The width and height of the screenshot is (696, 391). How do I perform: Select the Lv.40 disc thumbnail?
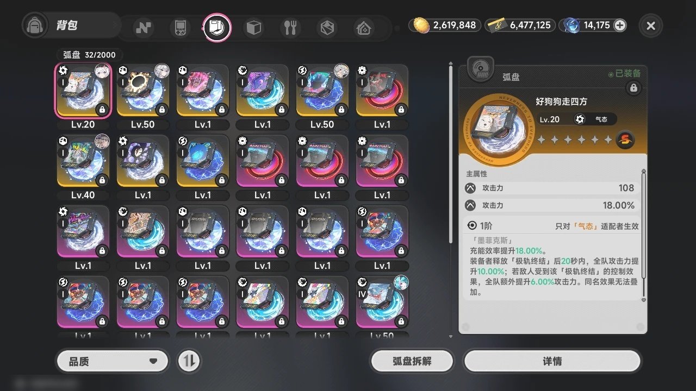tap(83, 161)
